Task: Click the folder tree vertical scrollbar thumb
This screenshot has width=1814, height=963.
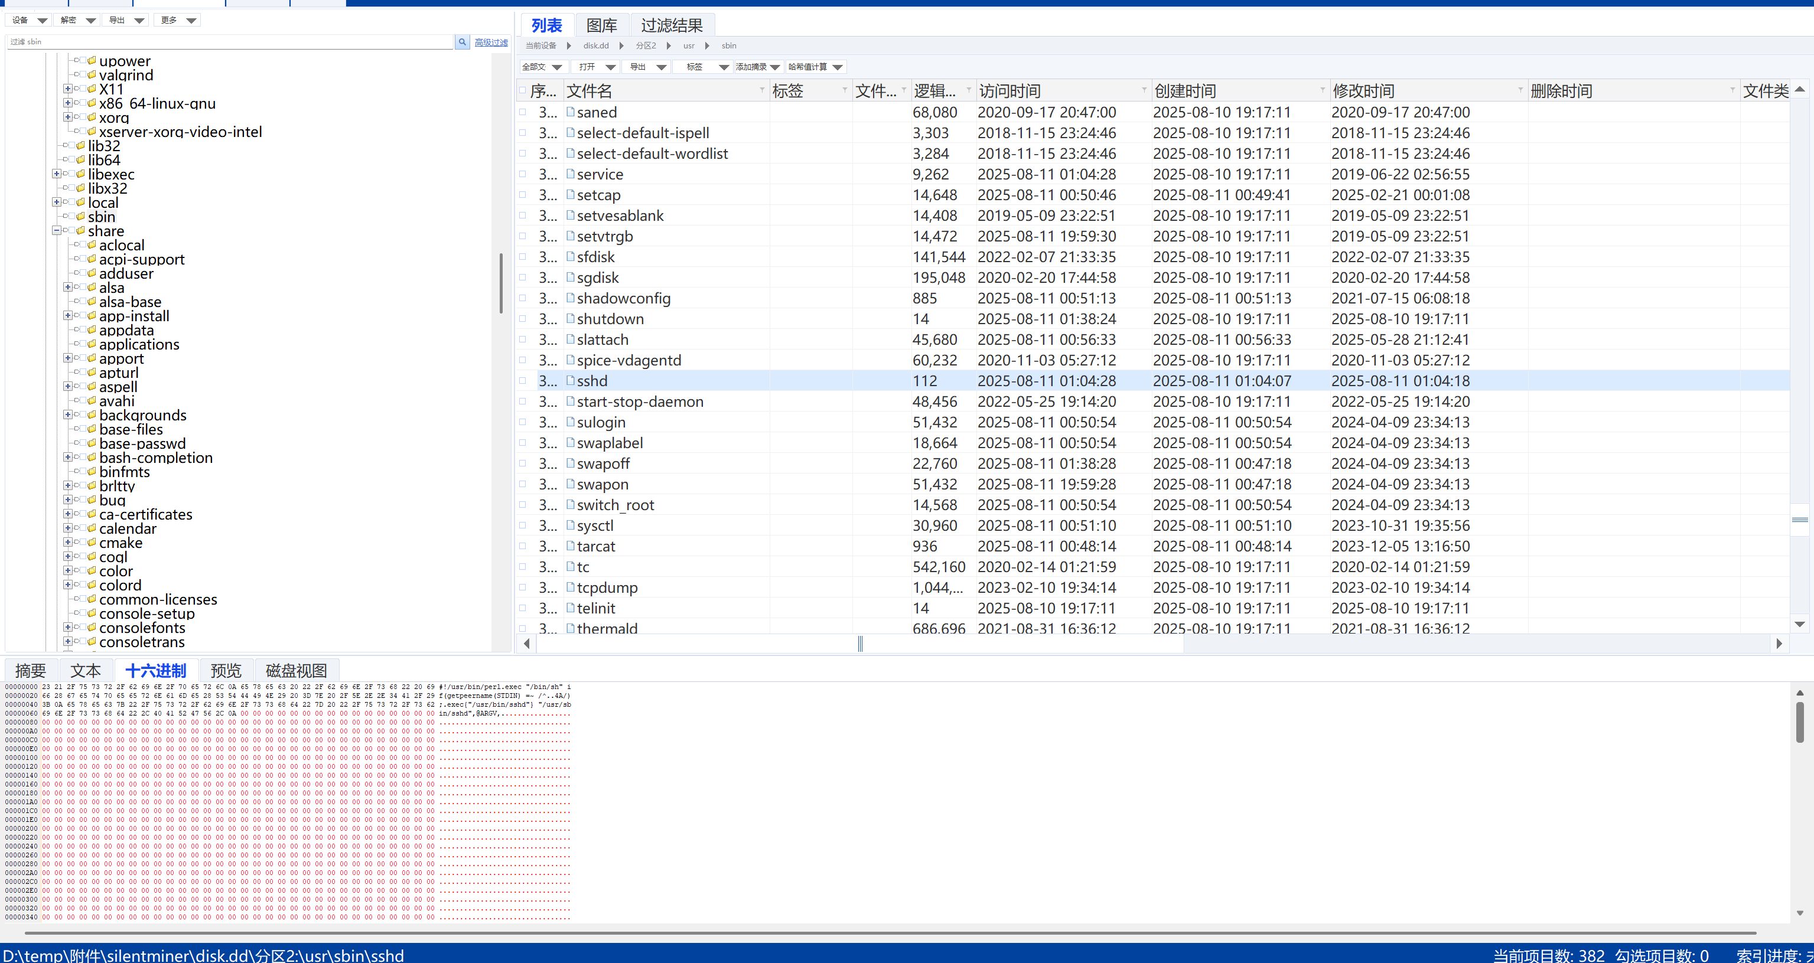Action: click(x=501, y=283)
